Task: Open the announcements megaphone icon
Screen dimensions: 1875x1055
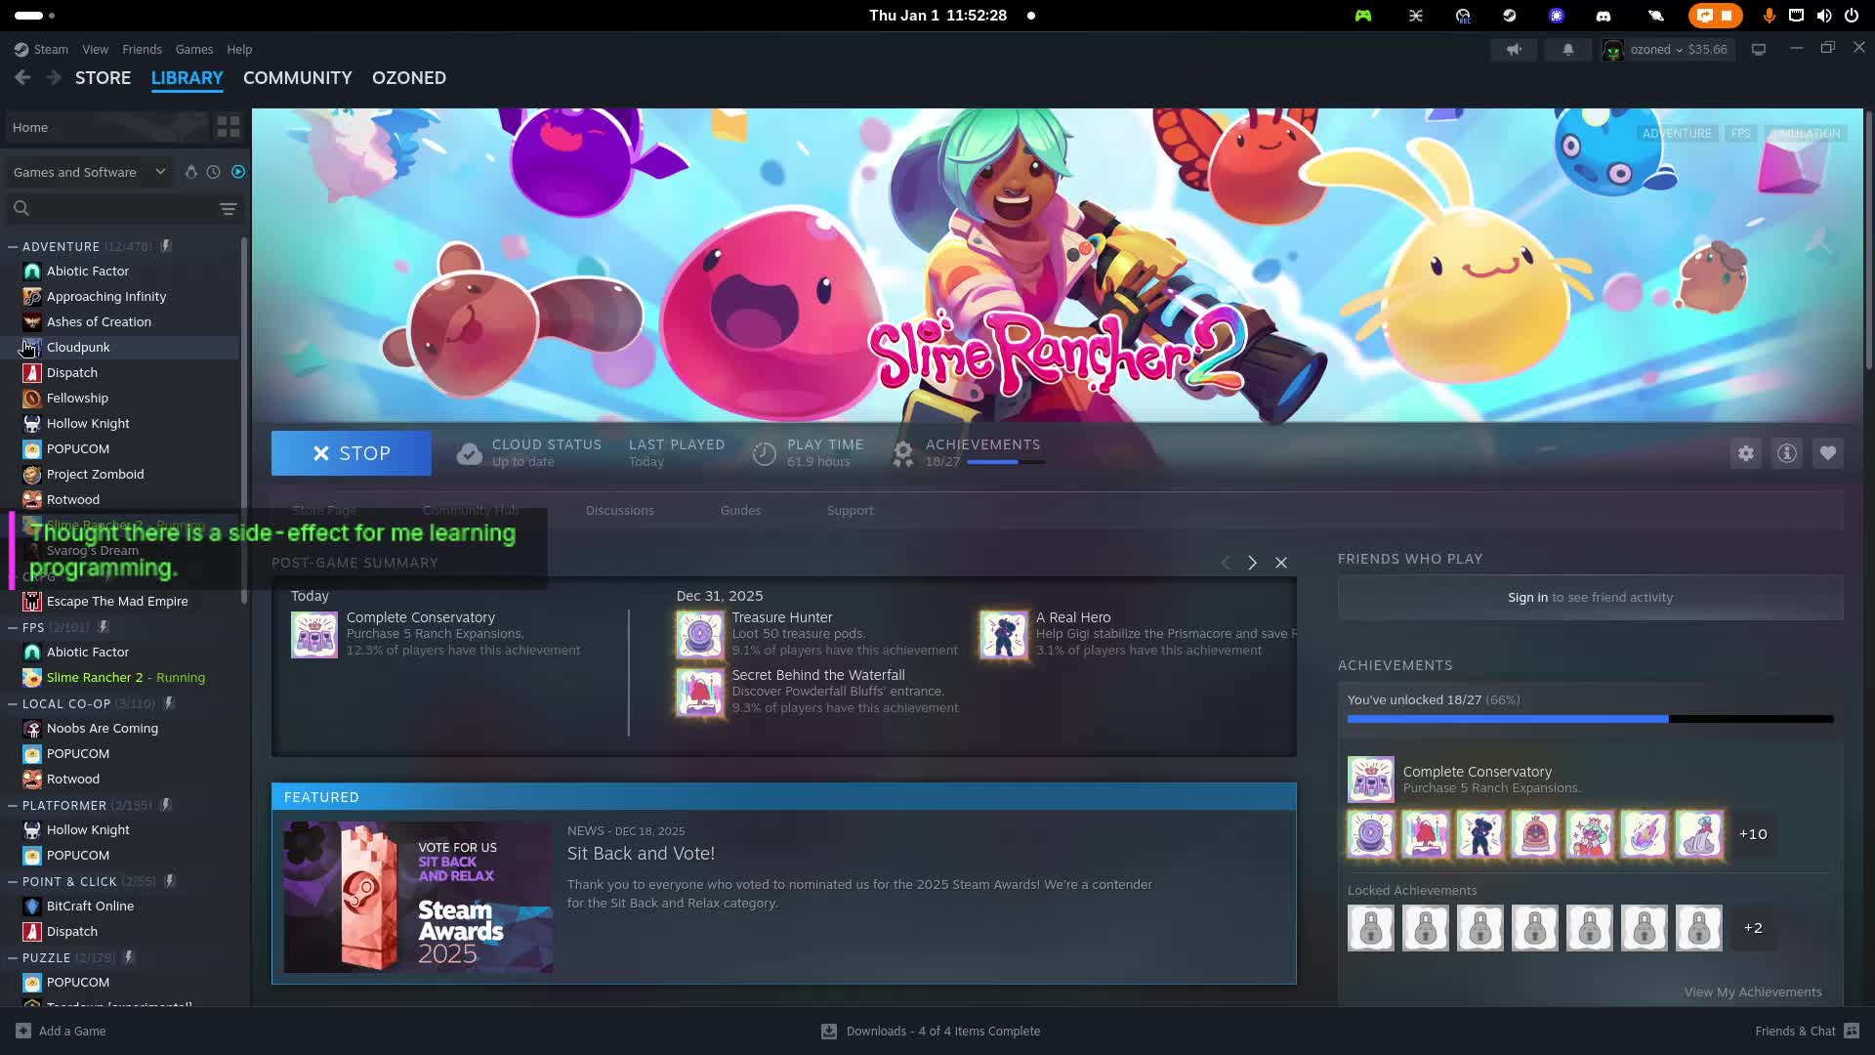Action: tap(1514, 49)
